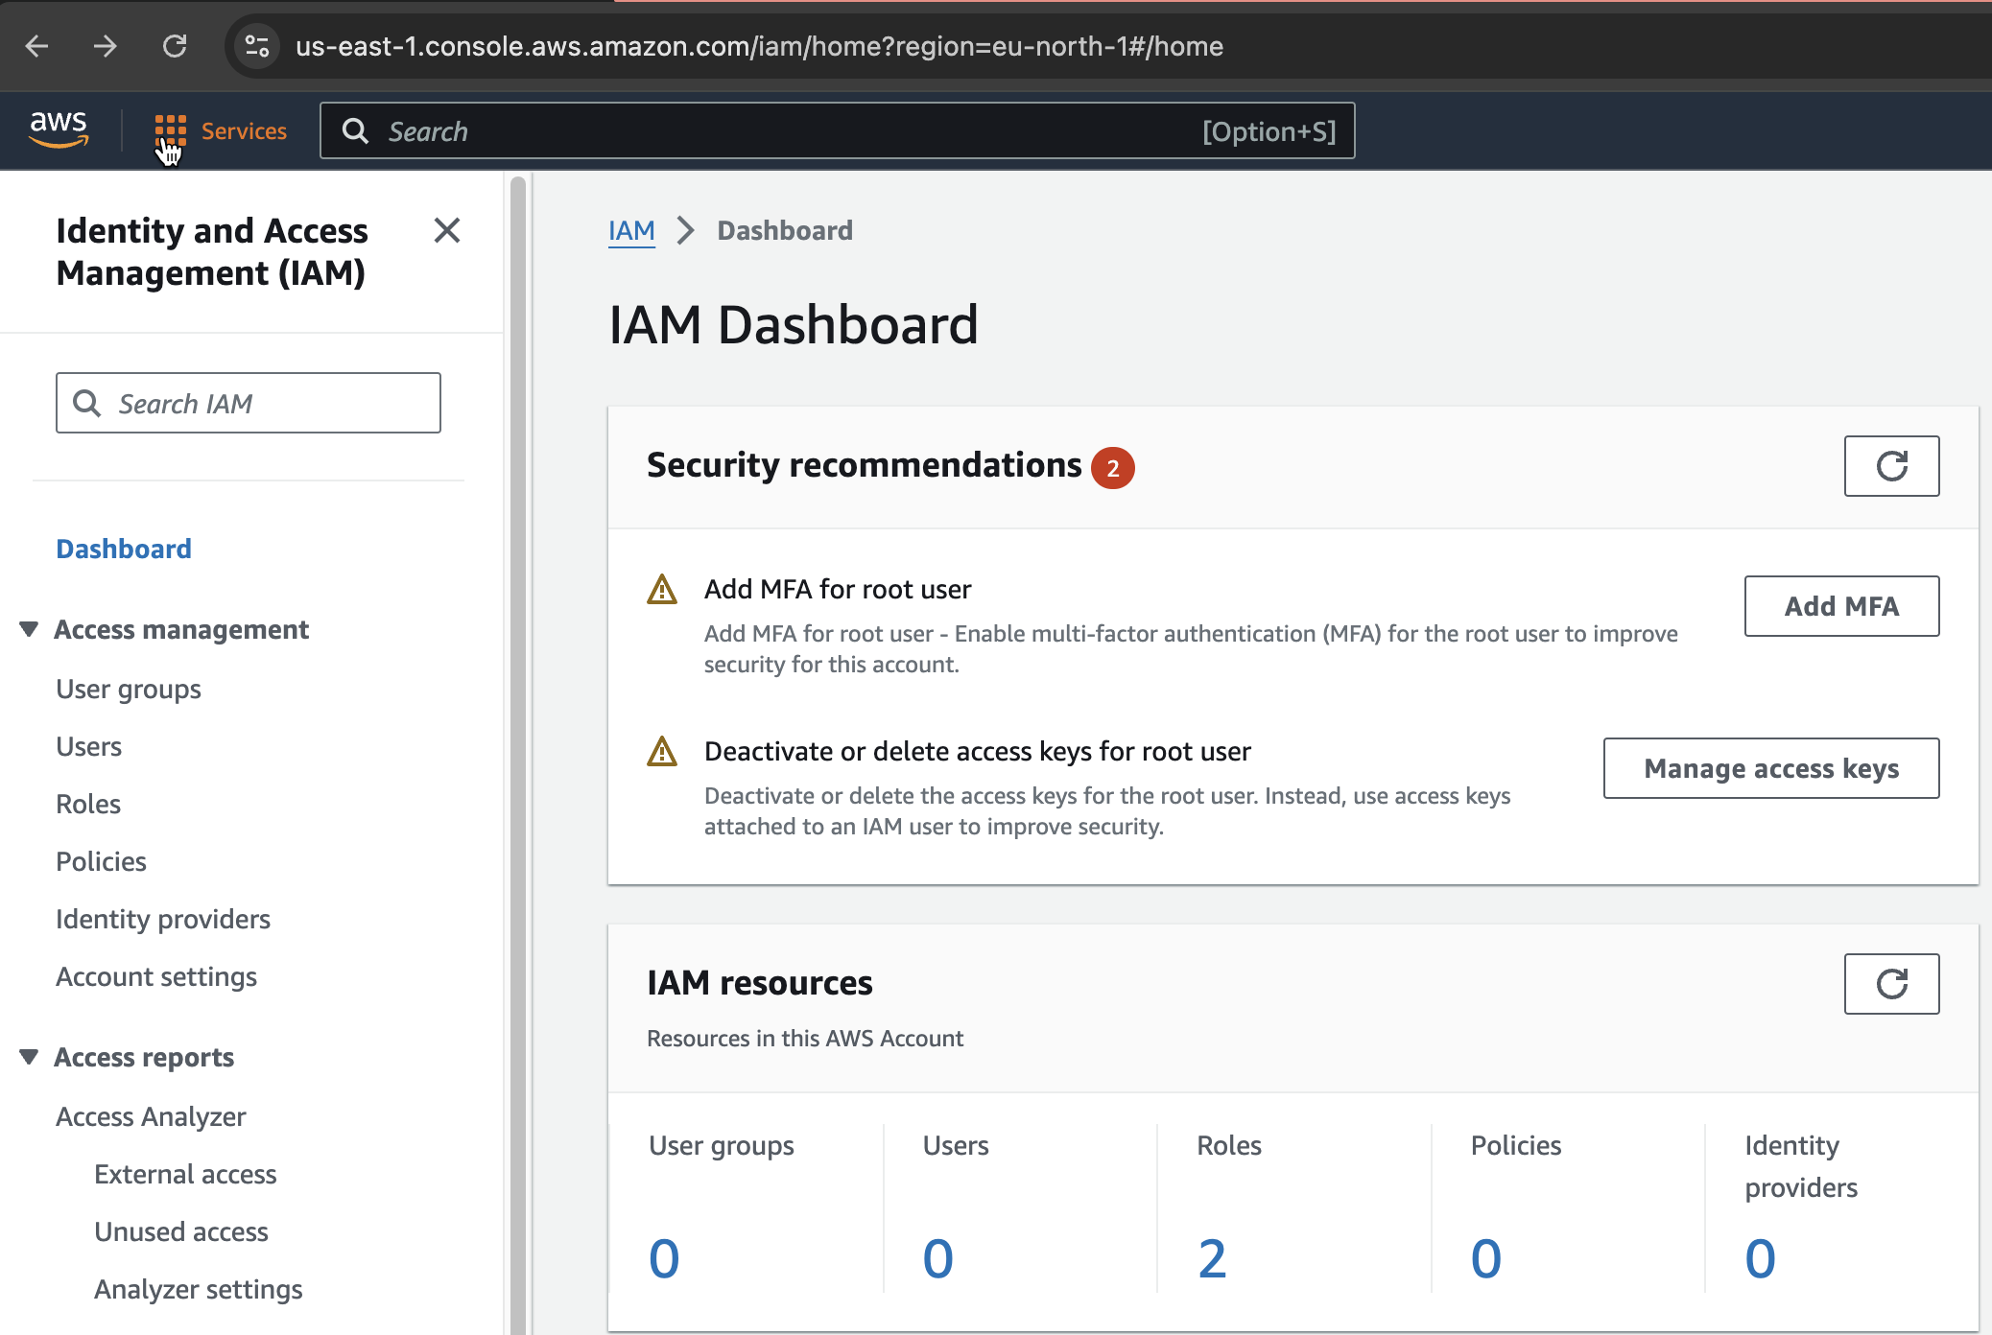Open Analyzer settings in the sidebar
Screen dimensions: 1992x1335
tap(199, 1289)
